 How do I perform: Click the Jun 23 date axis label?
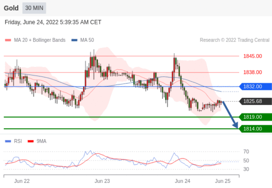pos(102,181)
